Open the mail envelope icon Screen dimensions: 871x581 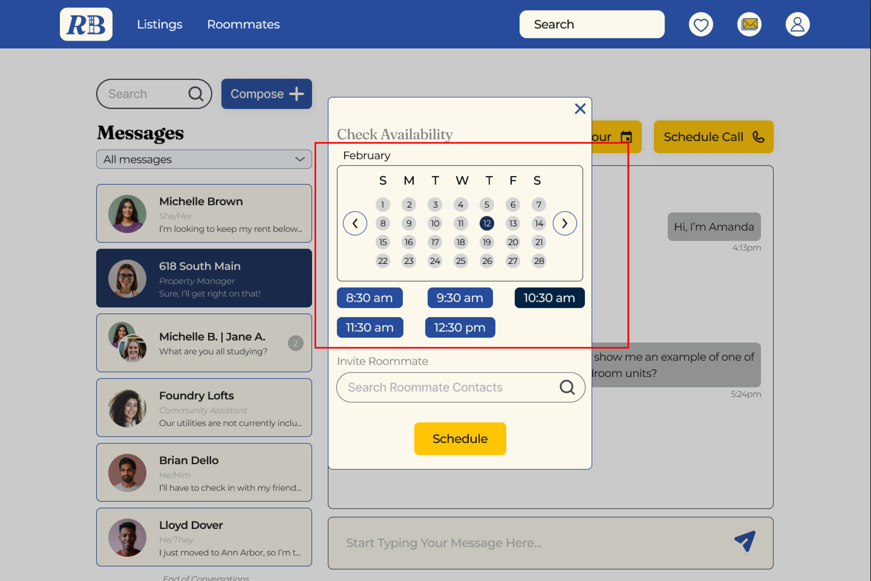pos(749,24)
